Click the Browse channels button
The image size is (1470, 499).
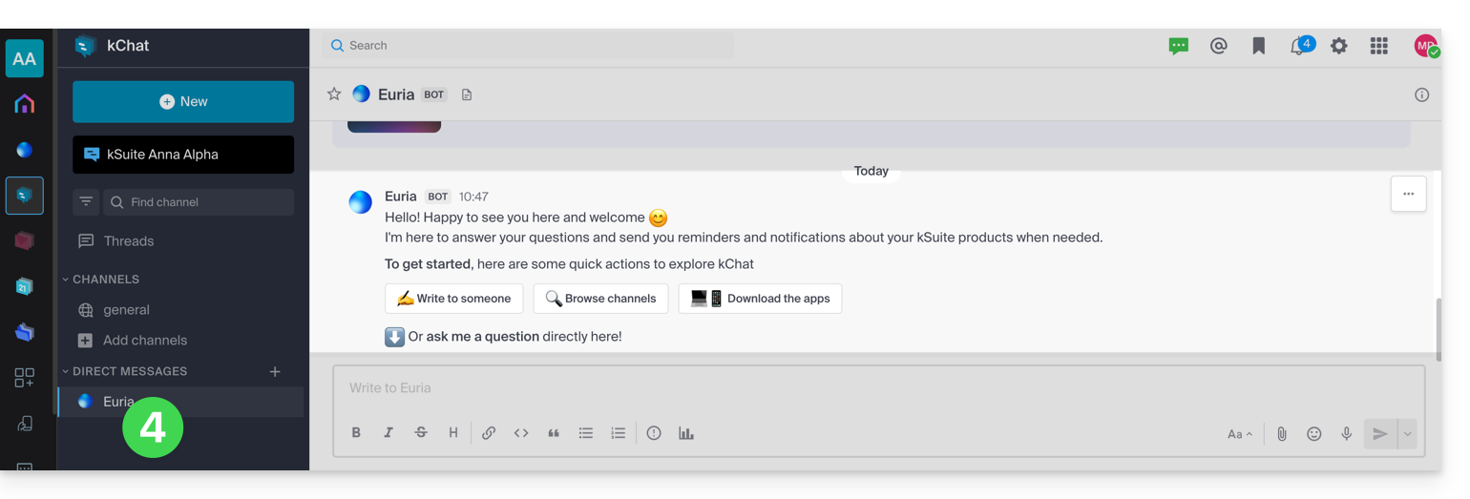pos(600,299)
